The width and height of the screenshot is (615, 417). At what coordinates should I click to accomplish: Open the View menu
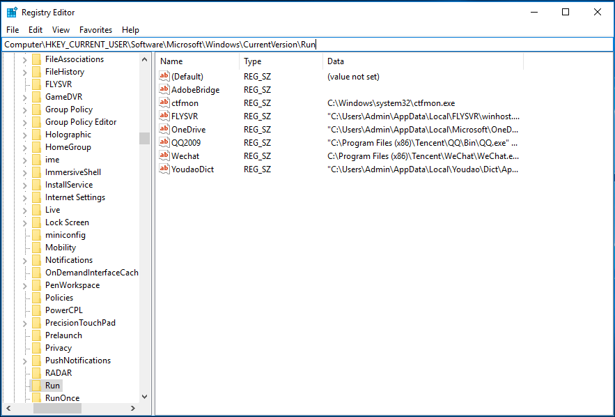[x=61, y=29]
